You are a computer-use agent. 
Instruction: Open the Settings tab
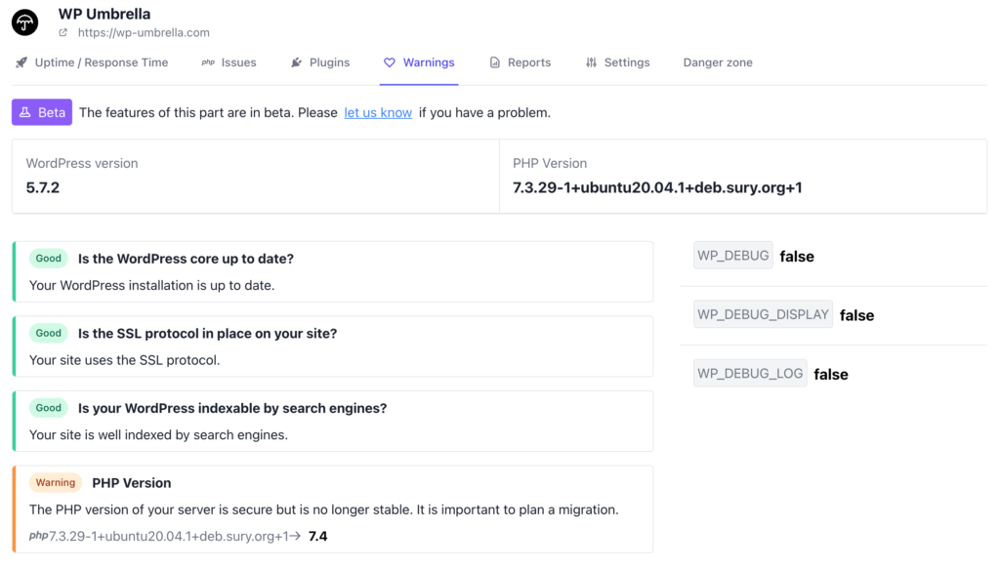click(618, 62)
